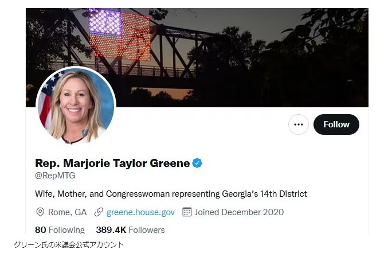Follow Rep. Marjorie Taylor Greene
Image resolution: width=392 pixels, height=253 pixels.
click(336, 124)
